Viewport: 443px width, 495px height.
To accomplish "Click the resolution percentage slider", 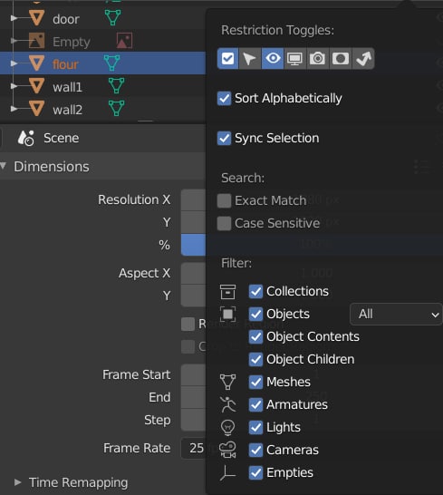I will click(193, 245).
